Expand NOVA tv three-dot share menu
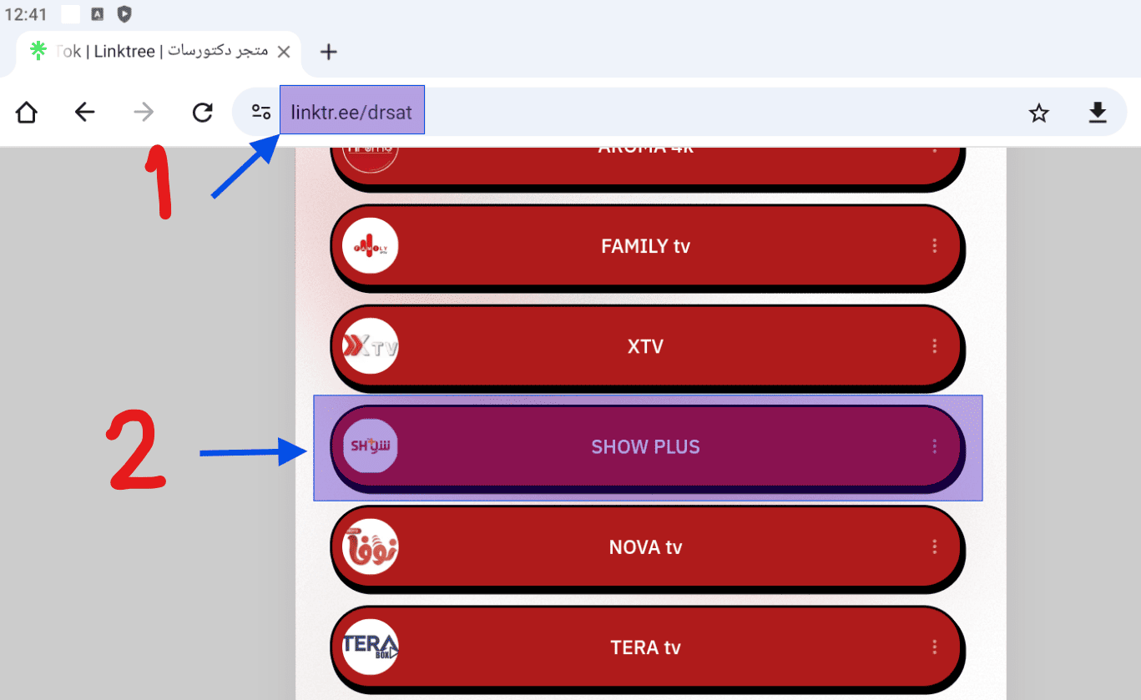Viewport: 1141px width, 700px height. click(x=934, y=547)
